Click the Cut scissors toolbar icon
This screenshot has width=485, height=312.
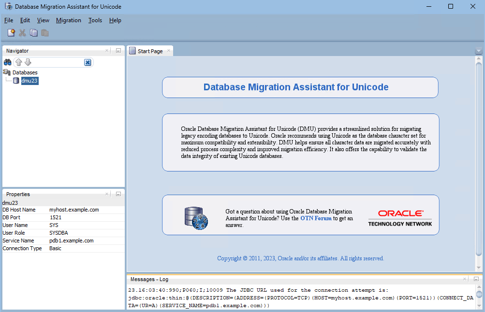point(22,33)
